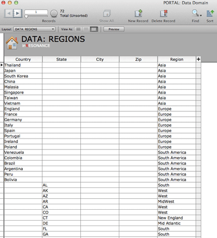Click the State column header
The image size is (217, 238).
[x=61, y=59]
